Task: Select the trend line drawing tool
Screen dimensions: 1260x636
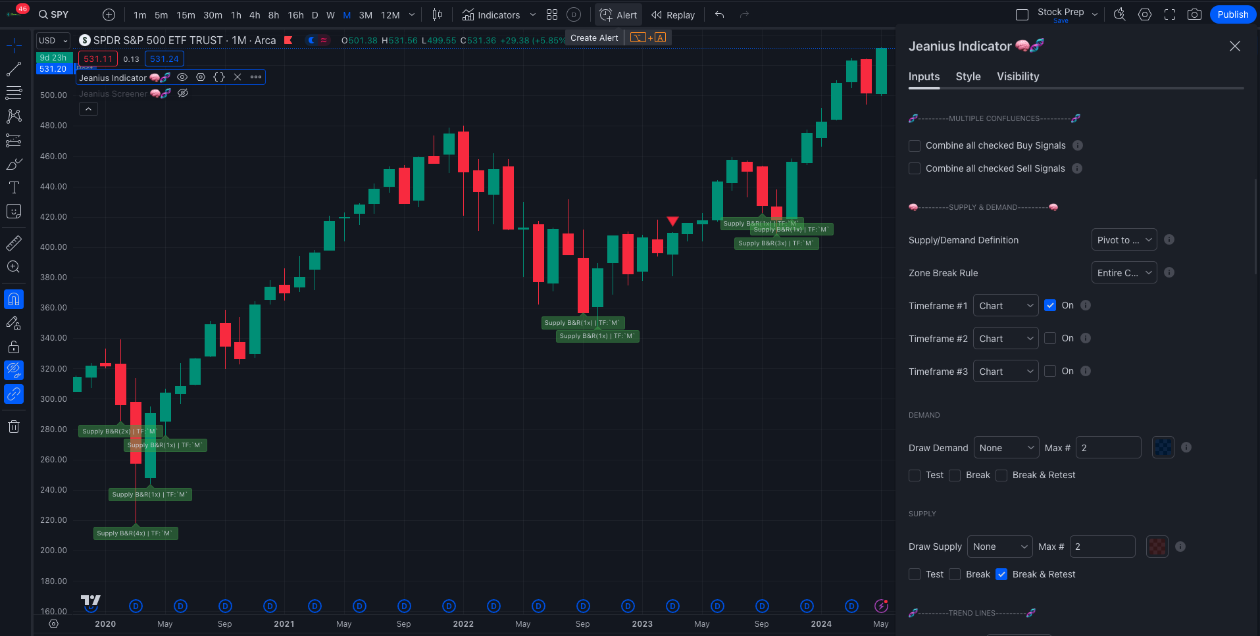Action: click(x=14, y=68)
